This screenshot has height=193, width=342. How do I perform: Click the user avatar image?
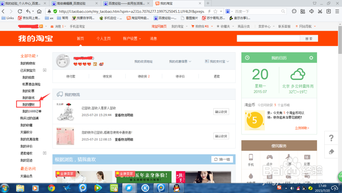[x=63, y=61]
